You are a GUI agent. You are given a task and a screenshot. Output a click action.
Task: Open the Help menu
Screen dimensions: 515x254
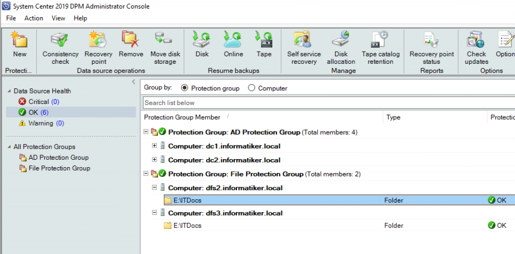point(80,18)
